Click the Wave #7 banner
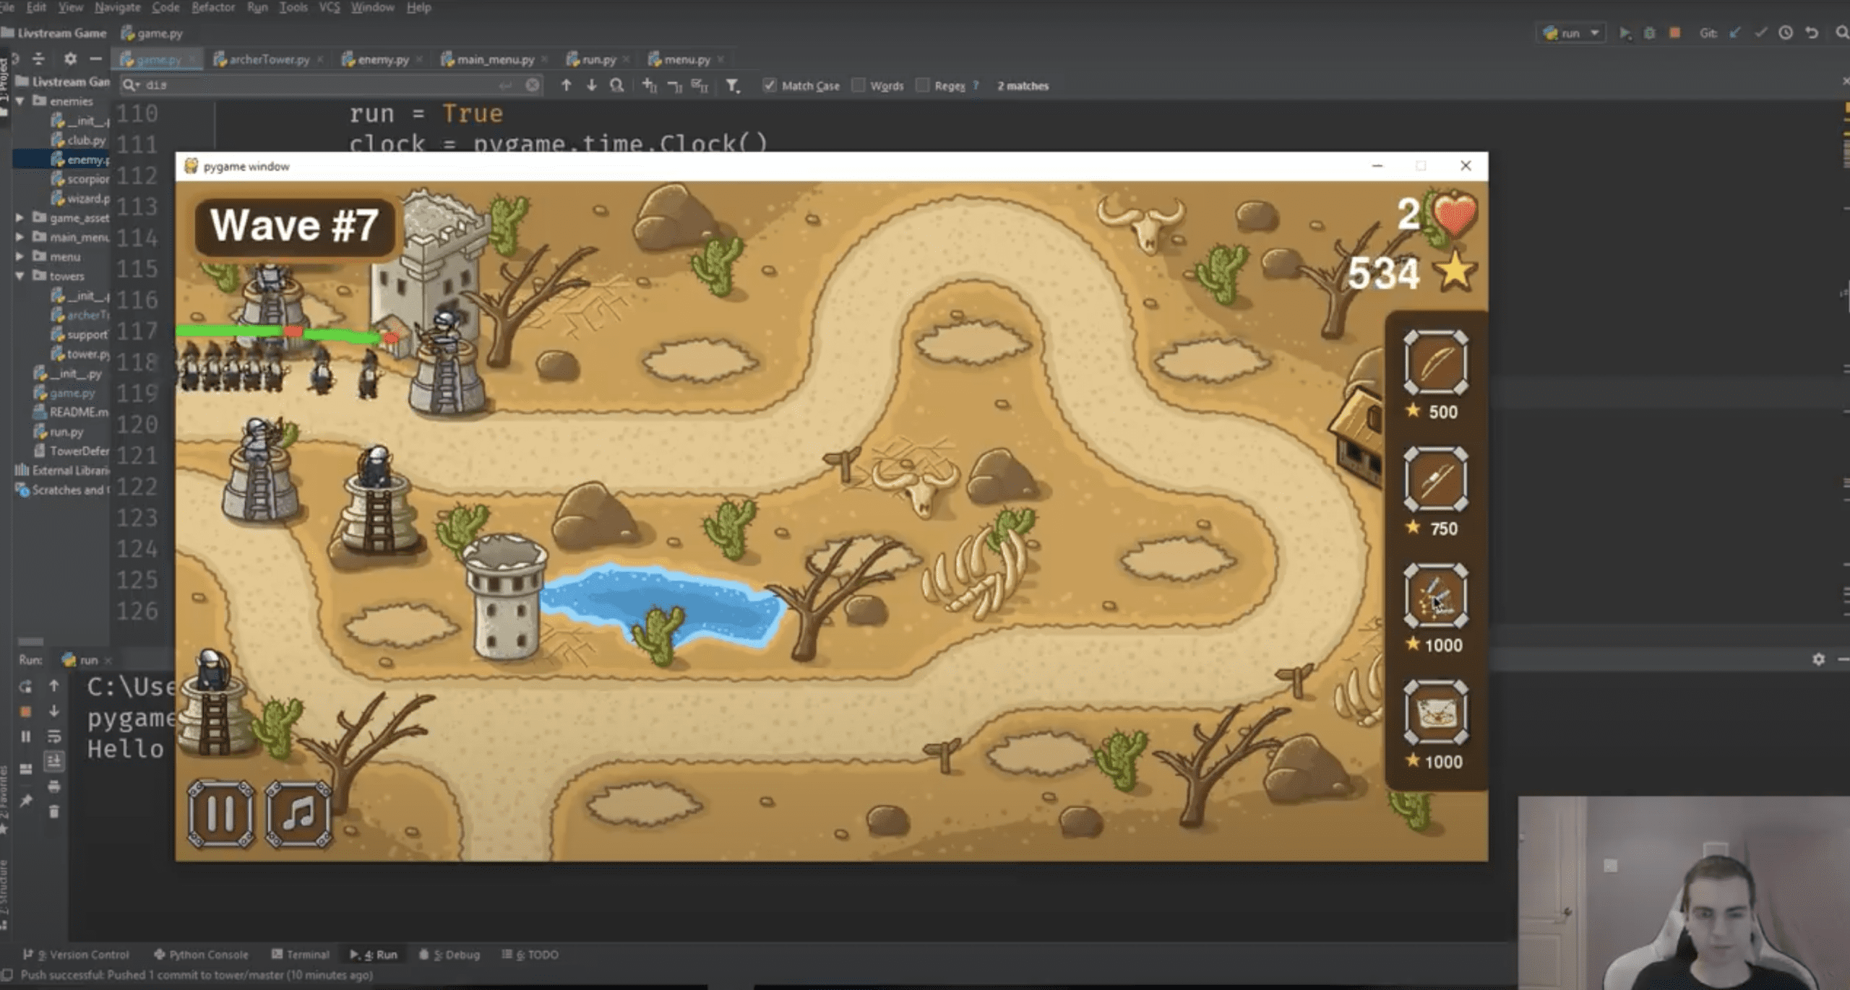Viewport: 1850px width, 990px height. coord(295,226)
